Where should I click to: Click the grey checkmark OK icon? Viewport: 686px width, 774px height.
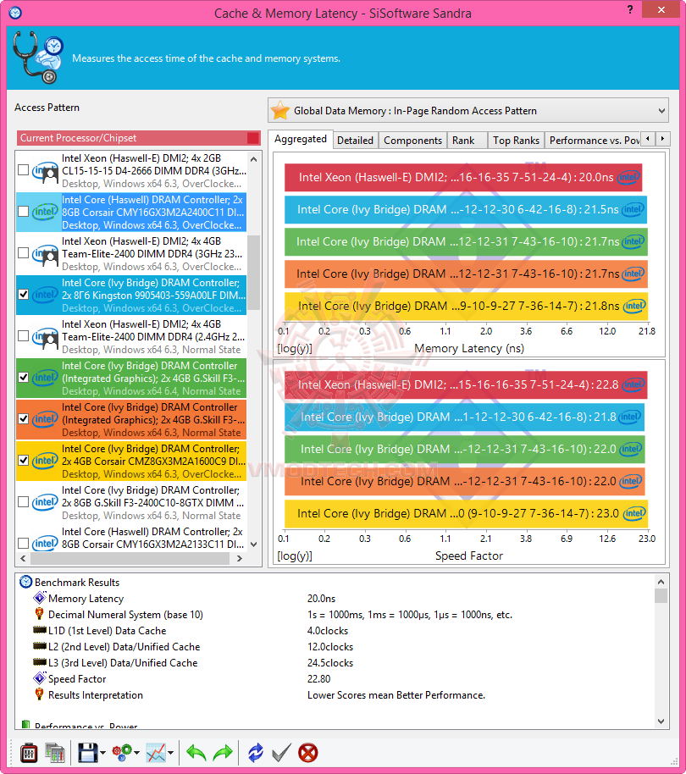[x=281, y=753]
